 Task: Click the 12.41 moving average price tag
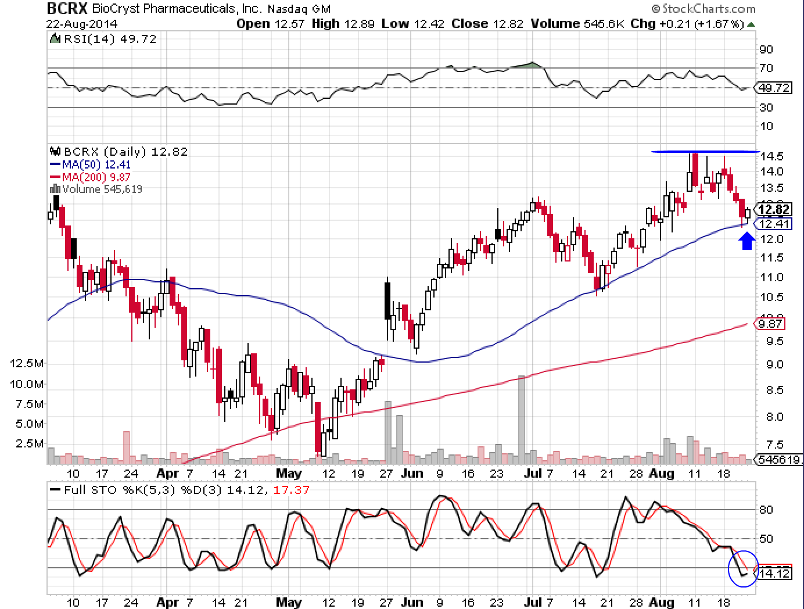point(774,224)
